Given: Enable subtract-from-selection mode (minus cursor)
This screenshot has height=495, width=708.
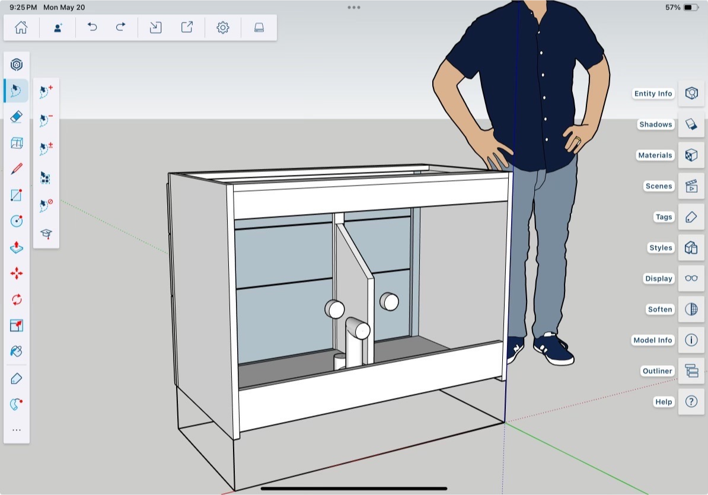Looking at the screenshot, I should coord(46,120).
